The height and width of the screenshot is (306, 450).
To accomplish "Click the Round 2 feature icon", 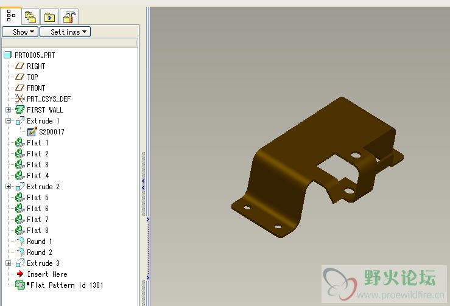I will click(x=20, y=252).
